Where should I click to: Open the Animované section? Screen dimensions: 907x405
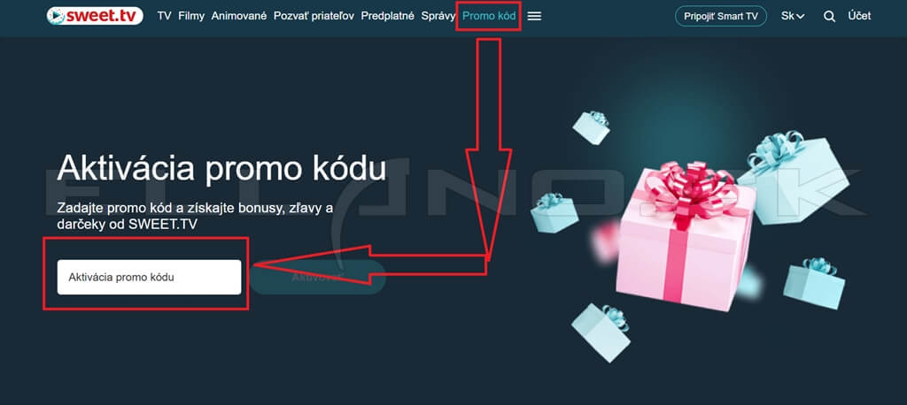point(239,16)
